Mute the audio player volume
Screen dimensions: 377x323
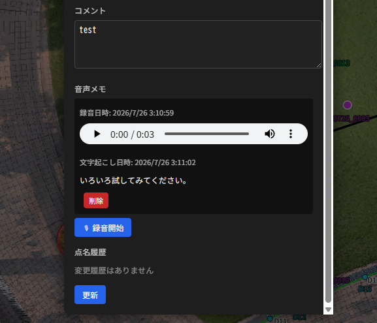[270, 134]
